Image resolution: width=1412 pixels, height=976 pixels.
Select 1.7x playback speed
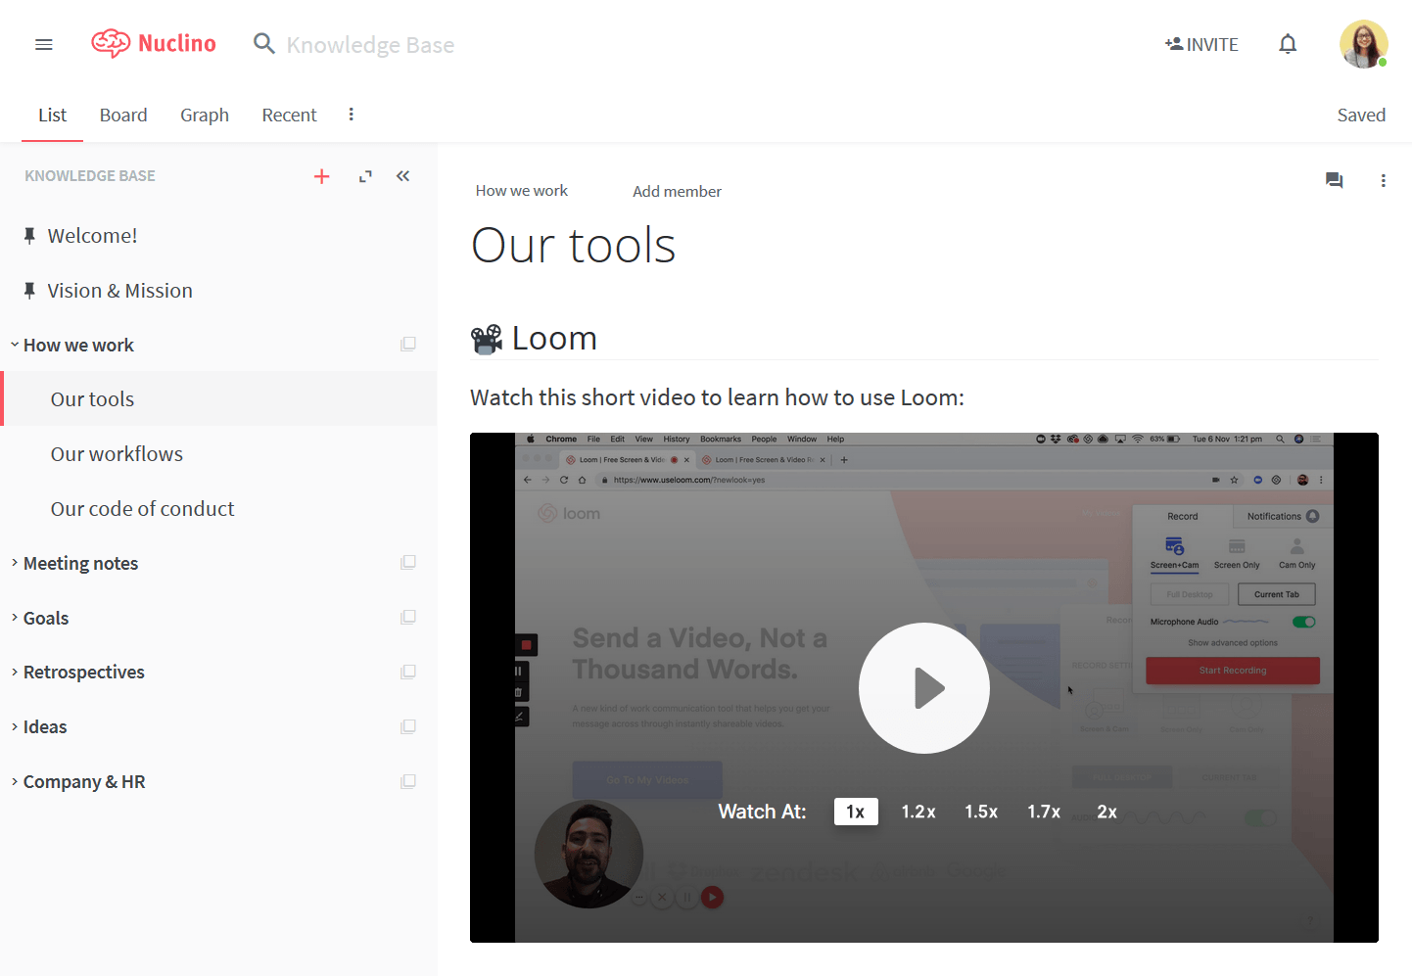(1044, 812)
